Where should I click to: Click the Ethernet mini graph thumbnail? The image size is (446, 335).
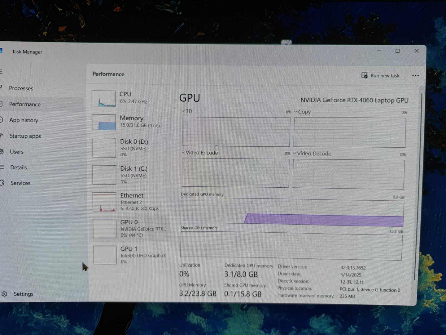point(104,202)
